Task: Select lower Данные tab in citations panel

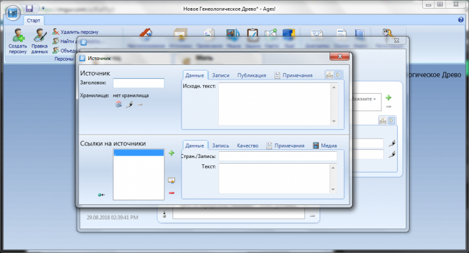Action: click(194, 146)
